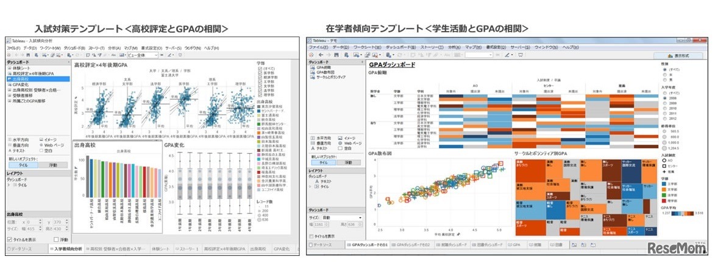
Task: Select 受験者推移 sheet in left dashboard list
Action: tap(21, 95)
